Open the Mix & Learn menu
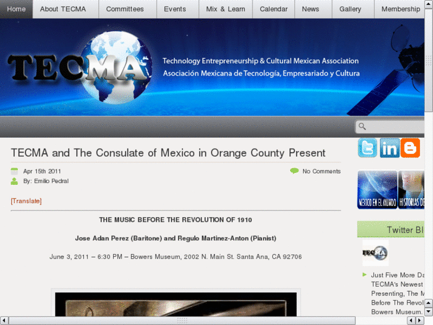433x325 pixels. coord(226,9)
